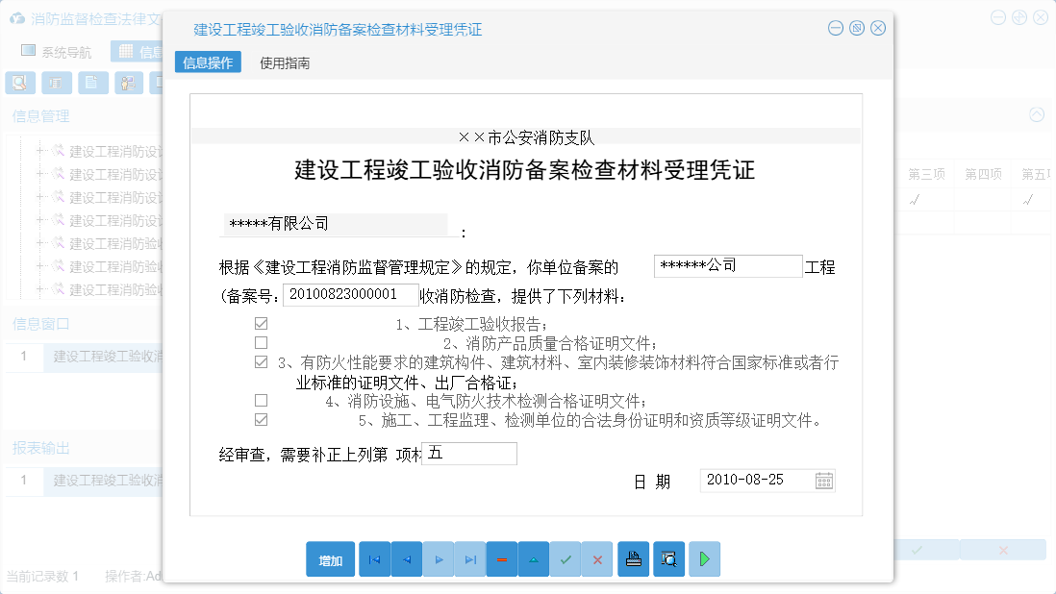This screenshot has height=594, width=1056.
Task: Check the 消防产品质量合格证明文件 checkbox
Action: point(261,342)
